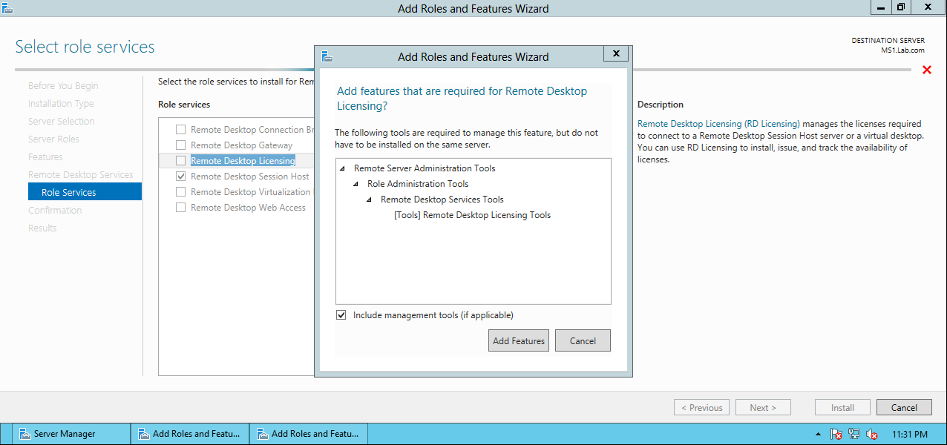Restore down the main wizard window
The image size is (947, 445).
pyautogui.click(x=900, y=7)
